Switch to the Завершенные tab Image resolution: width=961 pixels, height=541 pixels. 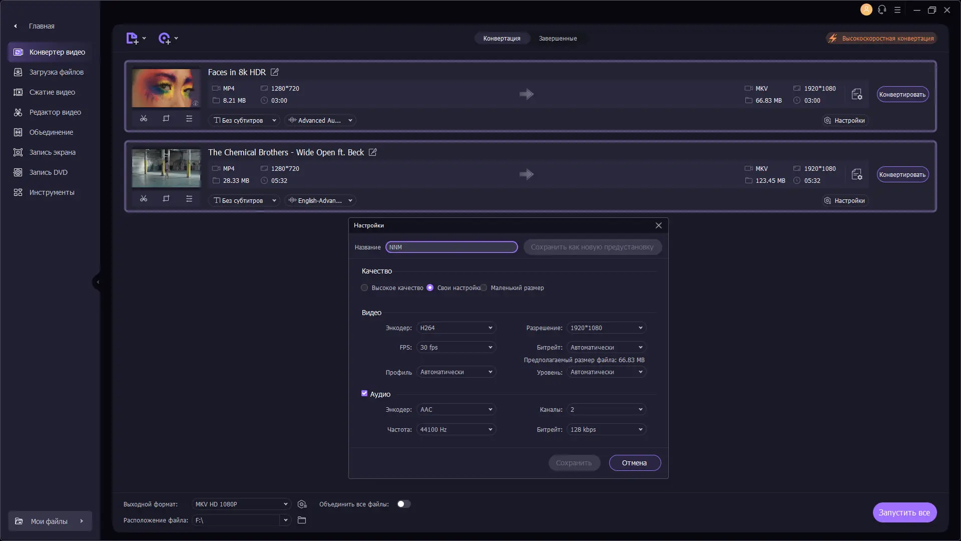(558, 39)
